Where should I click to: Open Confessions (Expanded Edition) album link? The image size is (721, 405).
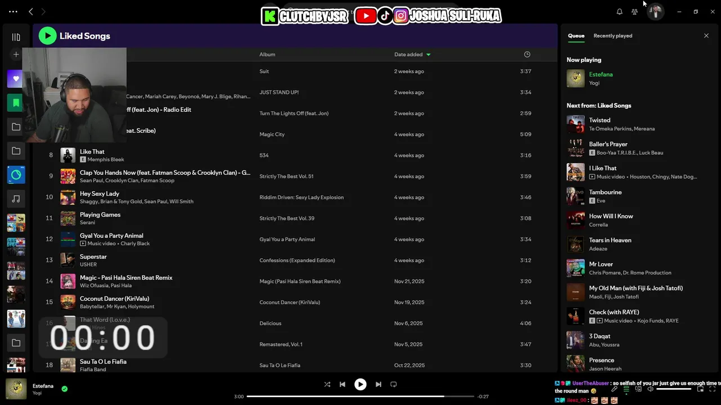pyautogui.click(x=297, y=260)
